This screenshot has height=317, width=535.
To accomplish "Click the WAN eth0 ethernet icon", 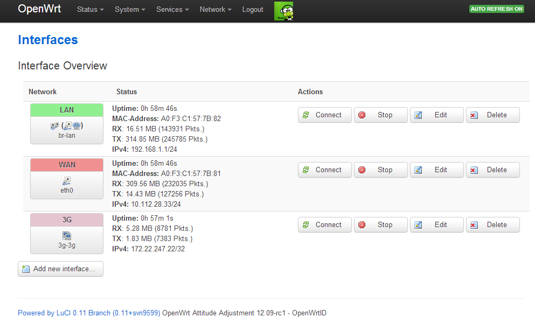I will 66,181.
